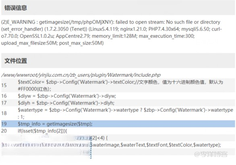Image resolution: width=236 pixels, height=165 pixels.
Task: Click line number 18
Action: click(4, 113)
